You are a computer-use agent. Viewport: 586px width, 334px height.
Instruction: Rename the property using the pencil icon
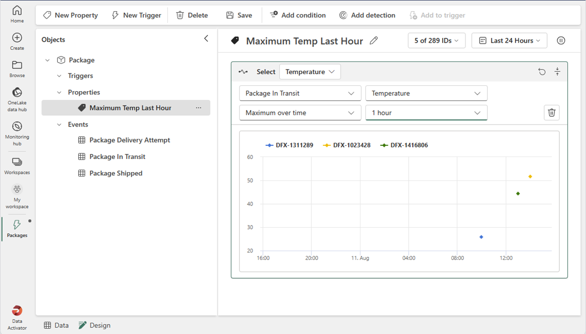click(374, 41)
